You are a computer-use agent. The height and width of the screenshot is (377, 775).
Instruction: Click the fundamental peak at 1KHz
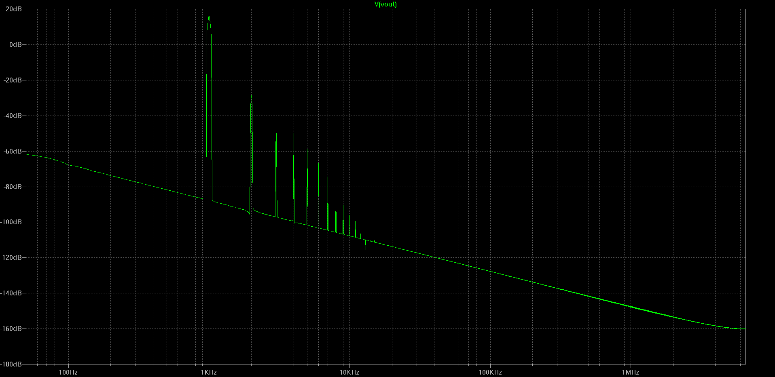click(209, 16)
